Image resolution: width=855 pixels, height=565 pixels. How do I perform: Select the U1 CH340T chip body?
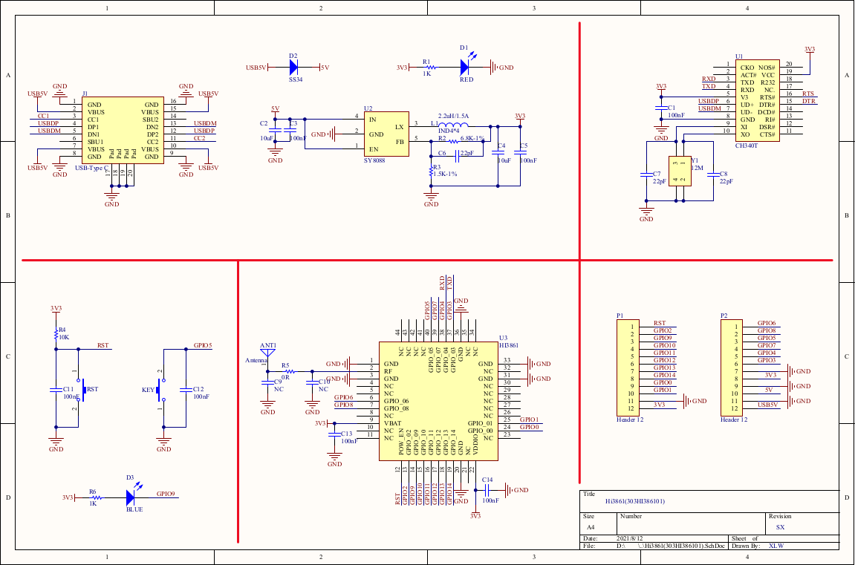(758, 101)
